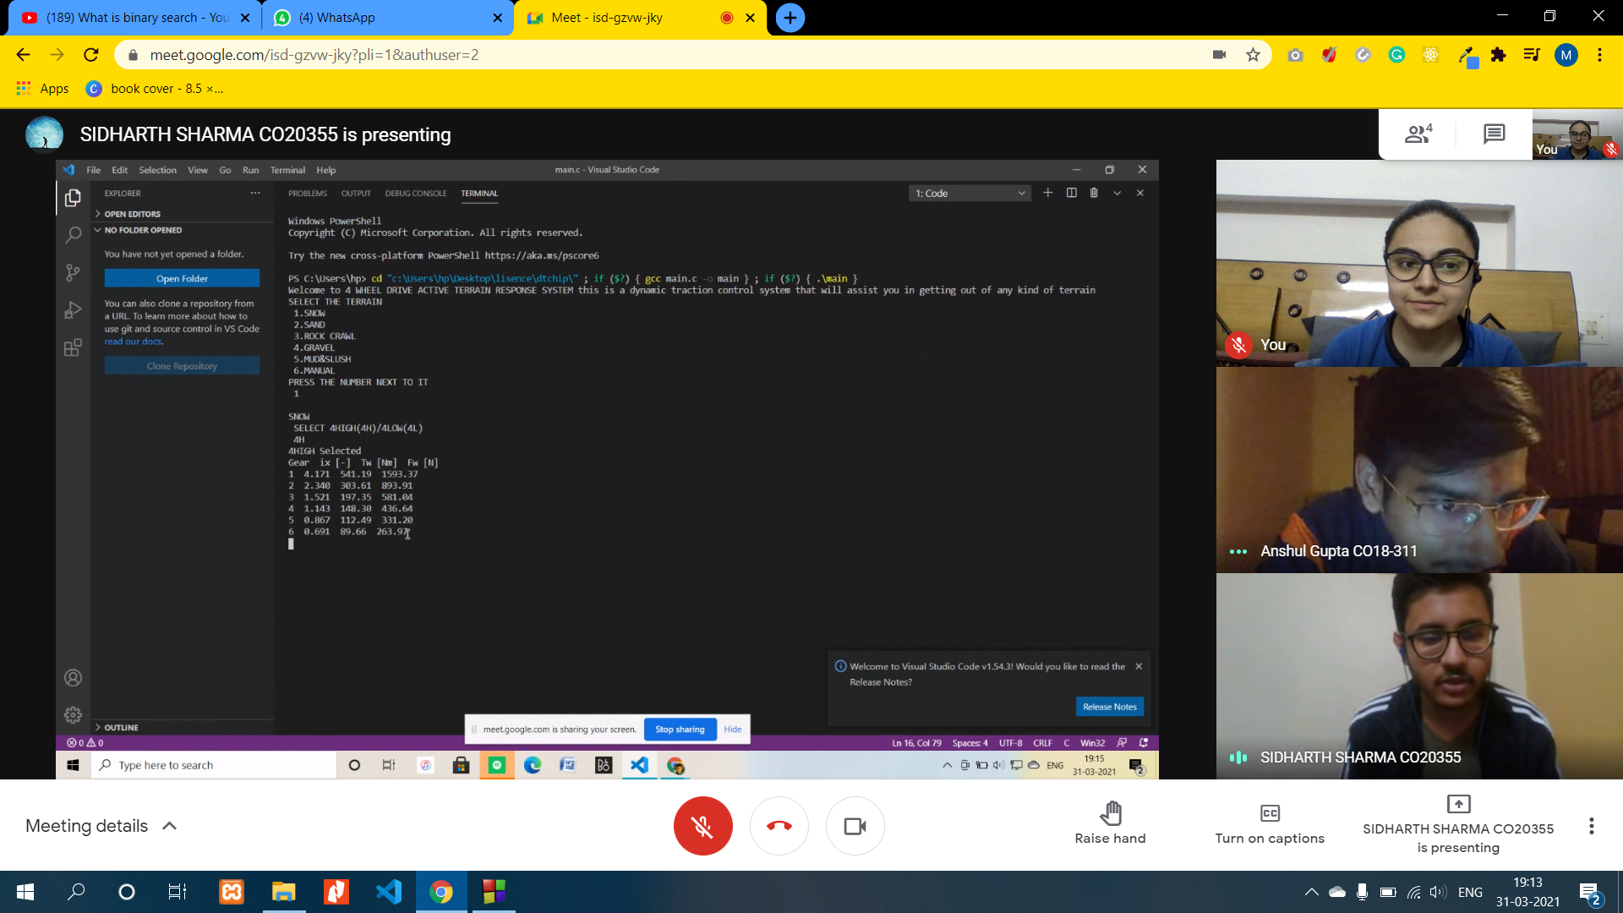
Task: Open Chrome three-dot menu
Action: click(x=1599, y=55)
